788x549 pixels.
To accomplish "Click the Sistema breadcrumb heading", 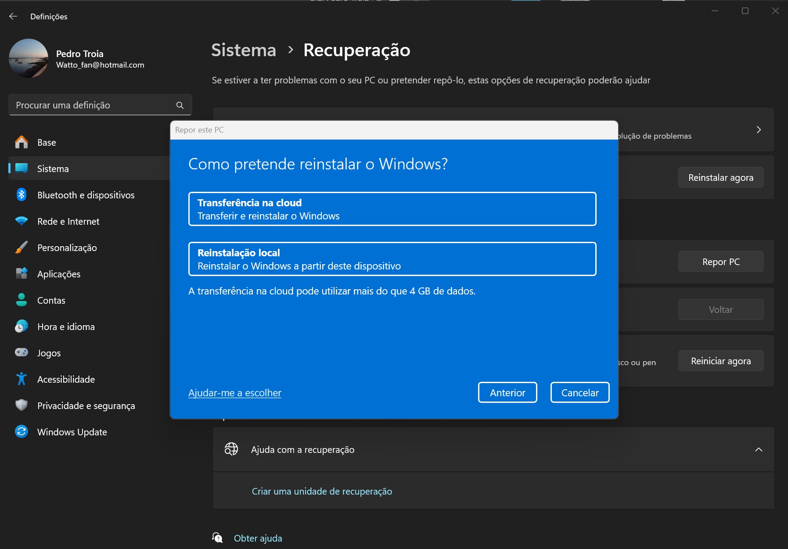I will click(x=244, y=50).
